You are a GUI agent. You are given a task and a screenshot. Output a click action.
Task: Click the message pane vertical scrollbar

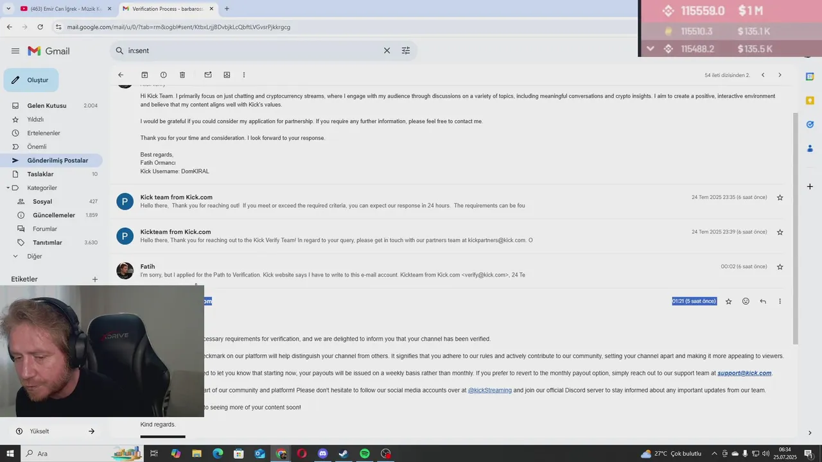[x=796, y=228]
